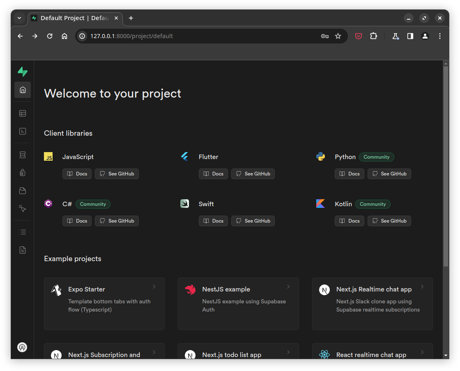Open Chrome Labs flask icon

pos(396,36)
